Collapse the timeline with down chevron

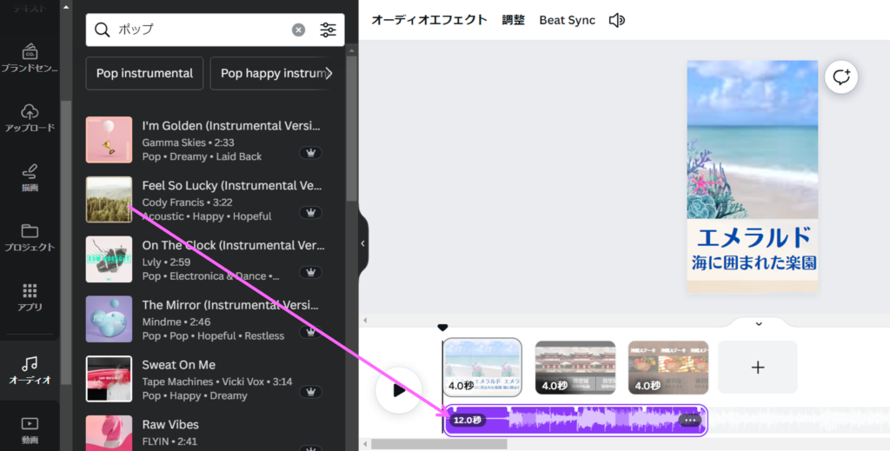(x=758, y=324)
